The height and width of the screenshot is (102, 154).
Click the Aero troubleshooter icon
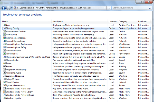[x=4, y=25]
